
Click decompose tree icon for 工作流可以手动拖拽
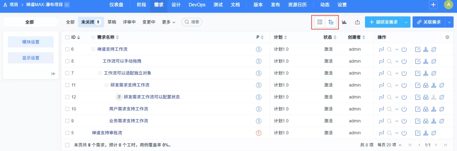(x=426, y=61)
